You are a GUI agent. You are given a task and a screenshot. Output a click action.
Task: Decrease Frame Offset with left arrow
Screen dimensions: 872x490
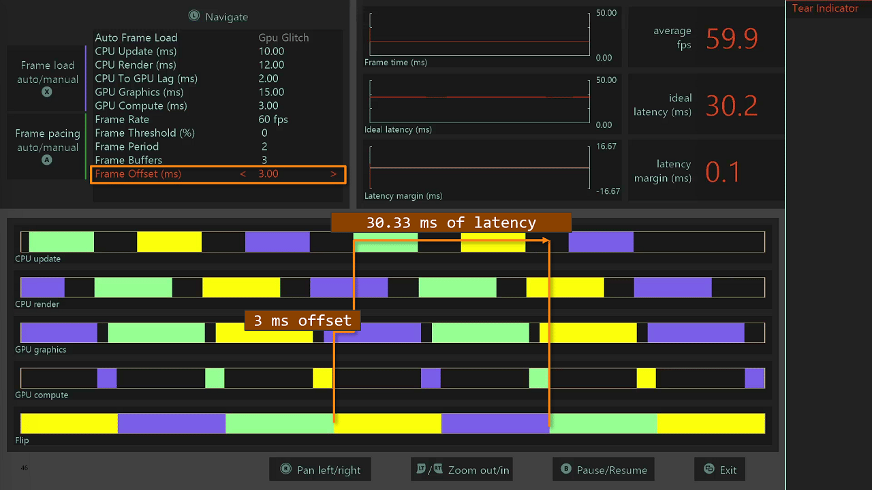[x=243, y=174]
